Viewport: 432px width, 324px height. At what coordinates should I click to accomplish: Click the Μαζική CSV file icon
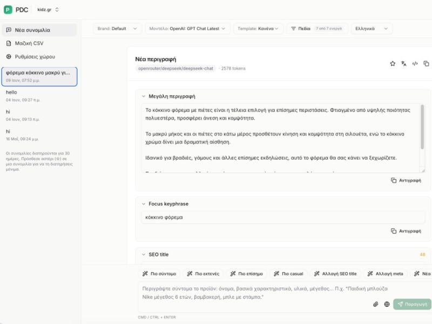point(9,43)
